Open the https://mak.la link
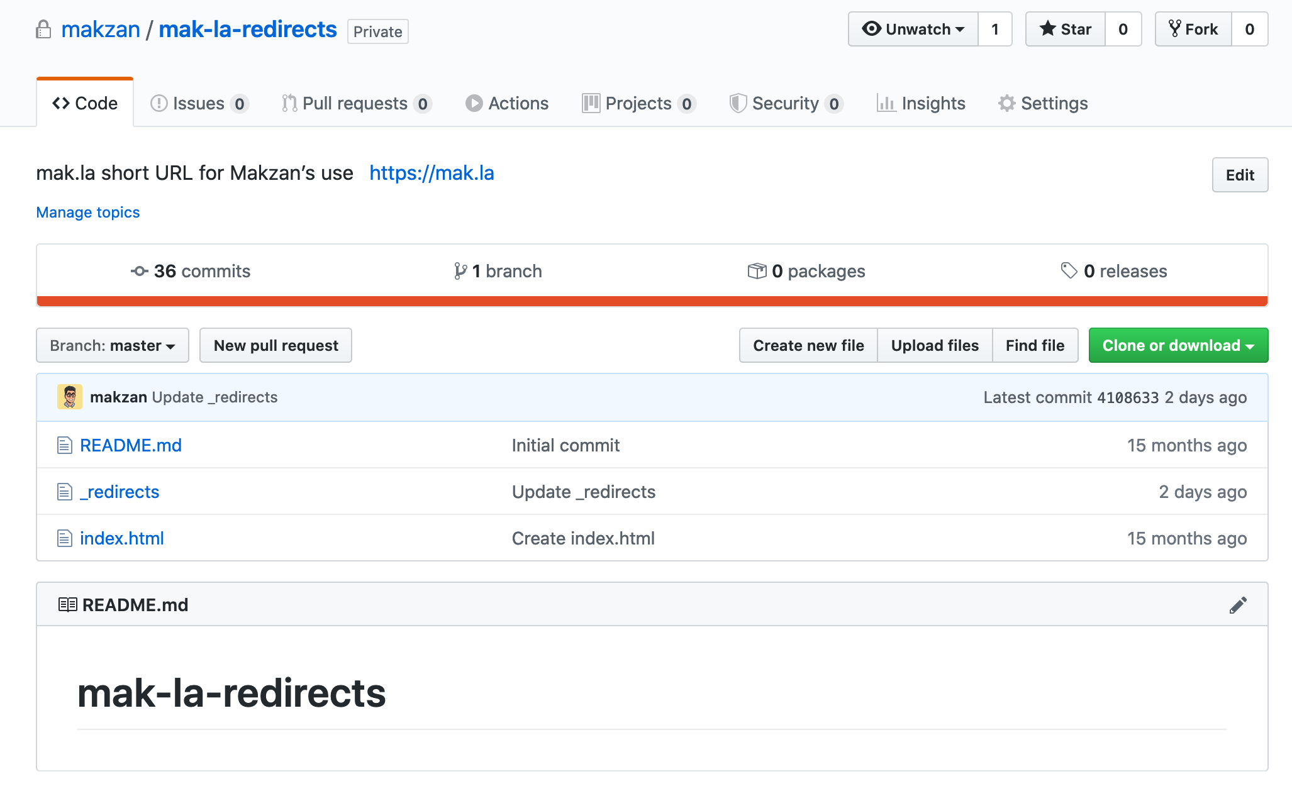Image resolution: width=1292 pixels, height=796 pixels. tap(432, 173)
